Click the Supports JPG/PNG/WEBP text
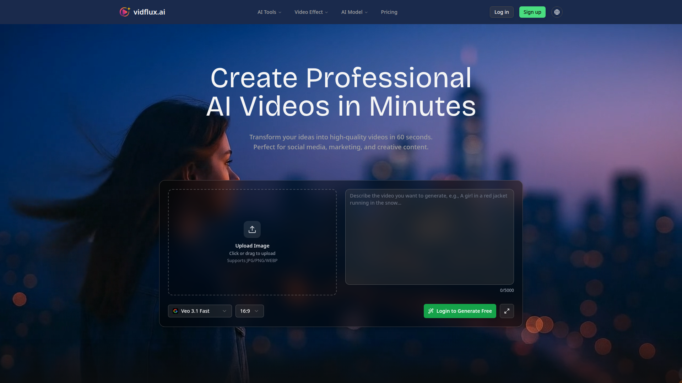Screen dimensions: 682x383 (252, 261)
